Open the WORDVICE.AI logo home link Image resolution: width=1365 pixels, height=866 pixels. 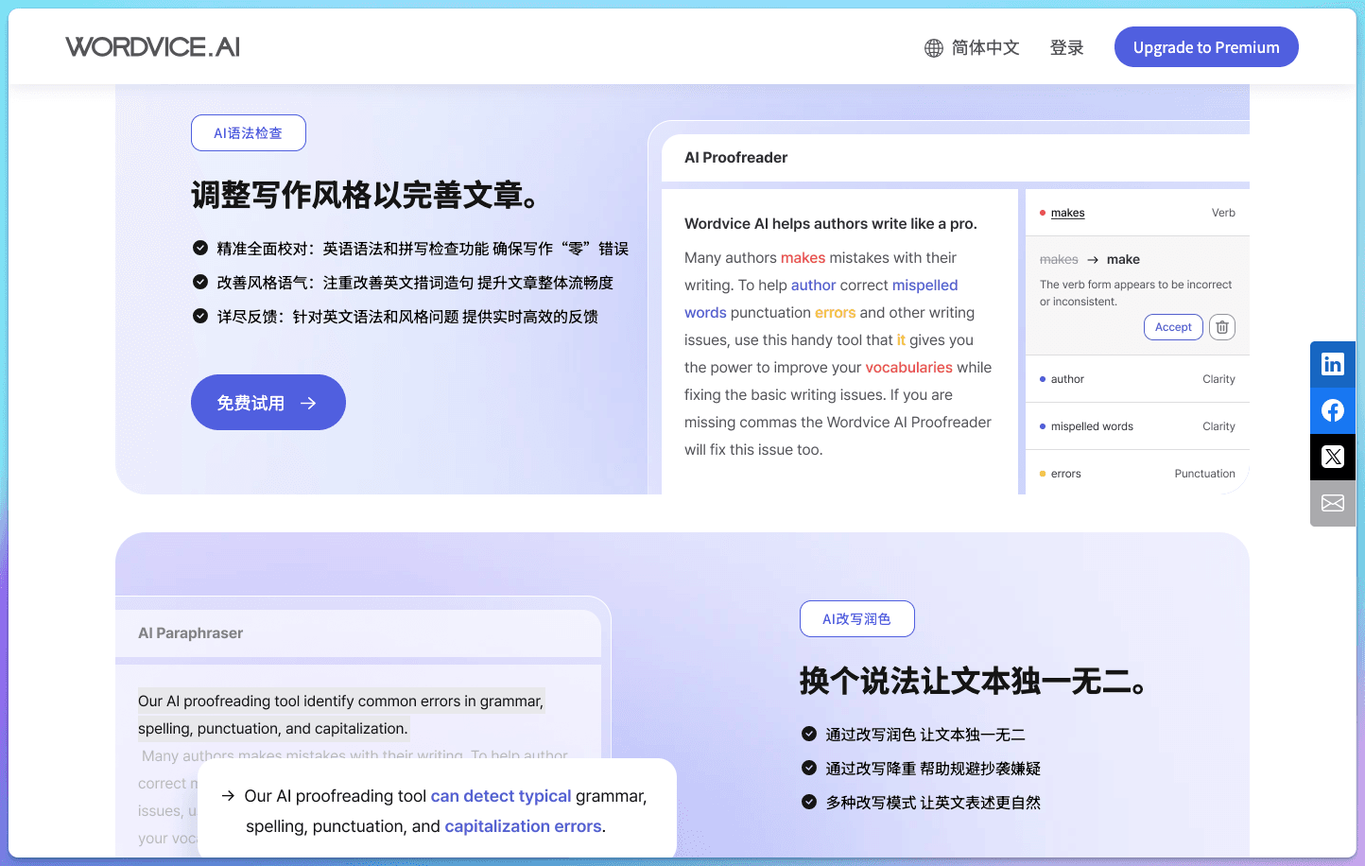click(x=153, y=46)
